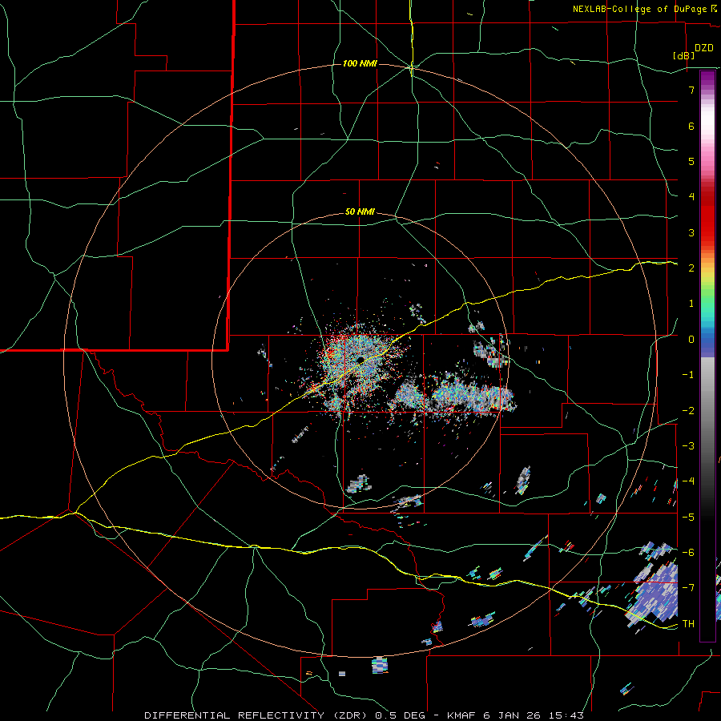Click the "2" tick label on scale
Image resolution: width=721 pixels, height=721 pixels.
click(691, 268)
